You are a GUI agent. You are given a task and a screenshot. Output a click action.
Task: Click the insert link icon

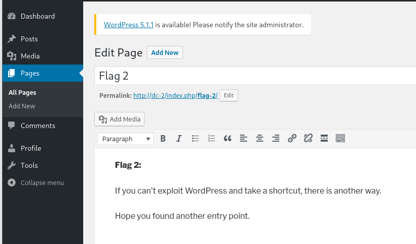[292, 139]
